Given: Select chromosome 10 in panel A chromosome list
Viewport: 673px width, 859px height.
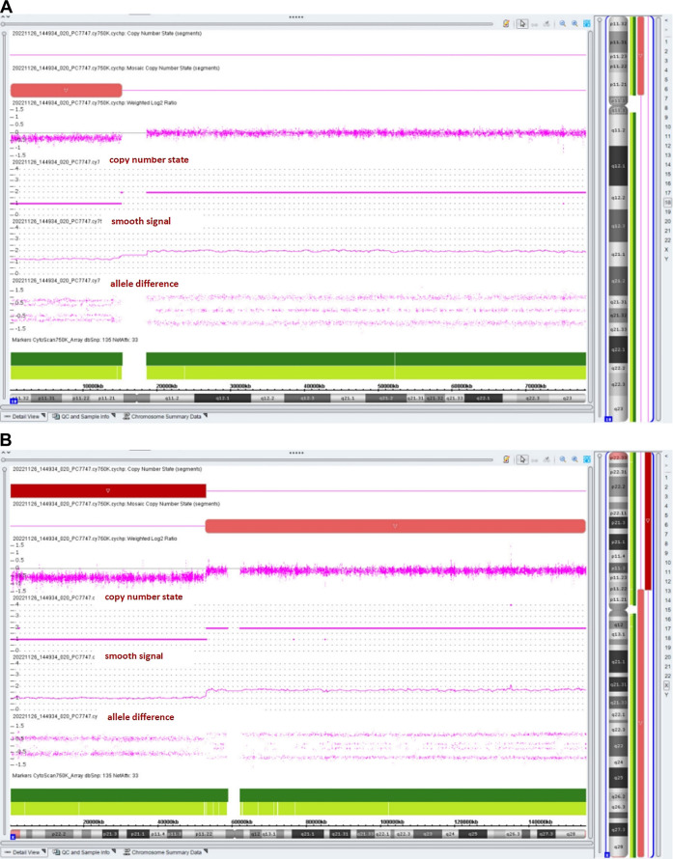Looking at the screenshot, I should tap(666, 126).
